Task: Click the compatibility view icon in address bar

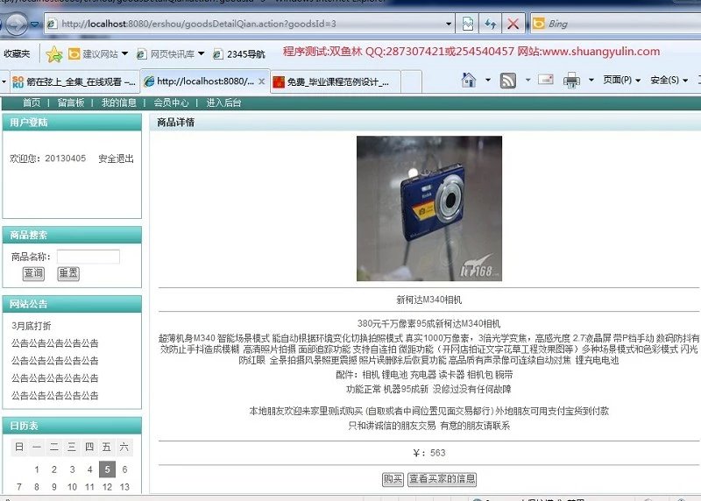Action: pyautogui.click(x=467, y=24)
